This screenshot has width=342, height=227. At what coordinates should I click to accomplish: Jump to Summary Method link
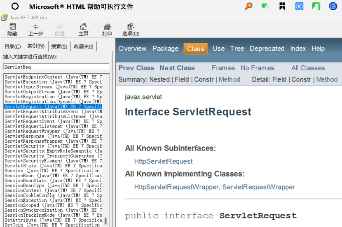click(x=230, y=79)
